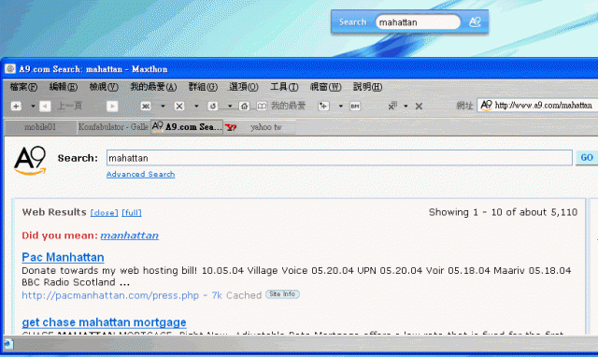The height and width of the screenshot is (357, 598).
Task: Open dropdown arrow beside new tab icon
Action: [33, 106]
